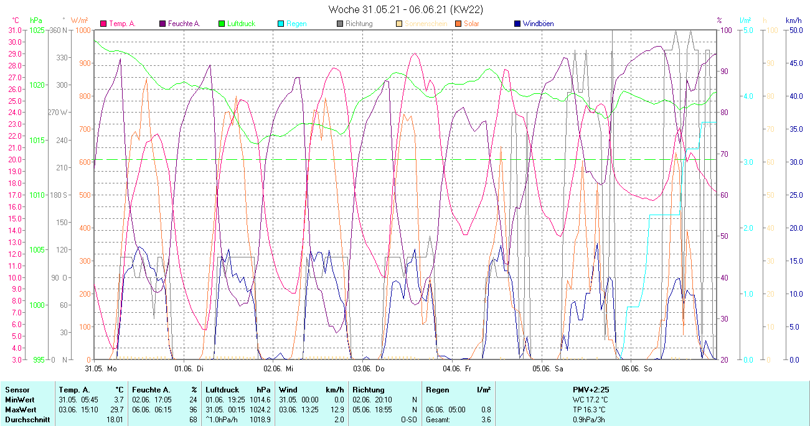Click the 'Sensor' header in the table

tap(17, 390)
